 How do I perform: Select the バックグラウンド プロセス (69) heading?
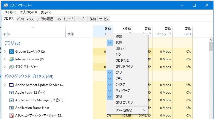(29, 76)
